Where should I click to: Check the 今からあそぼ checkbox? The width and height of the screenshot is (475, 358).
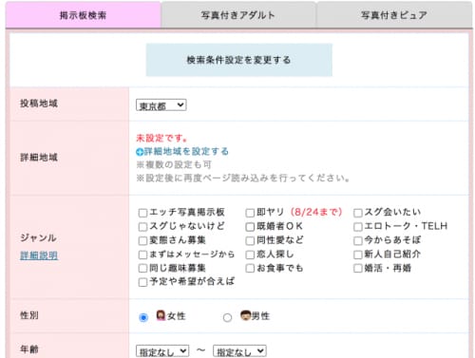(x=358, y=240)
